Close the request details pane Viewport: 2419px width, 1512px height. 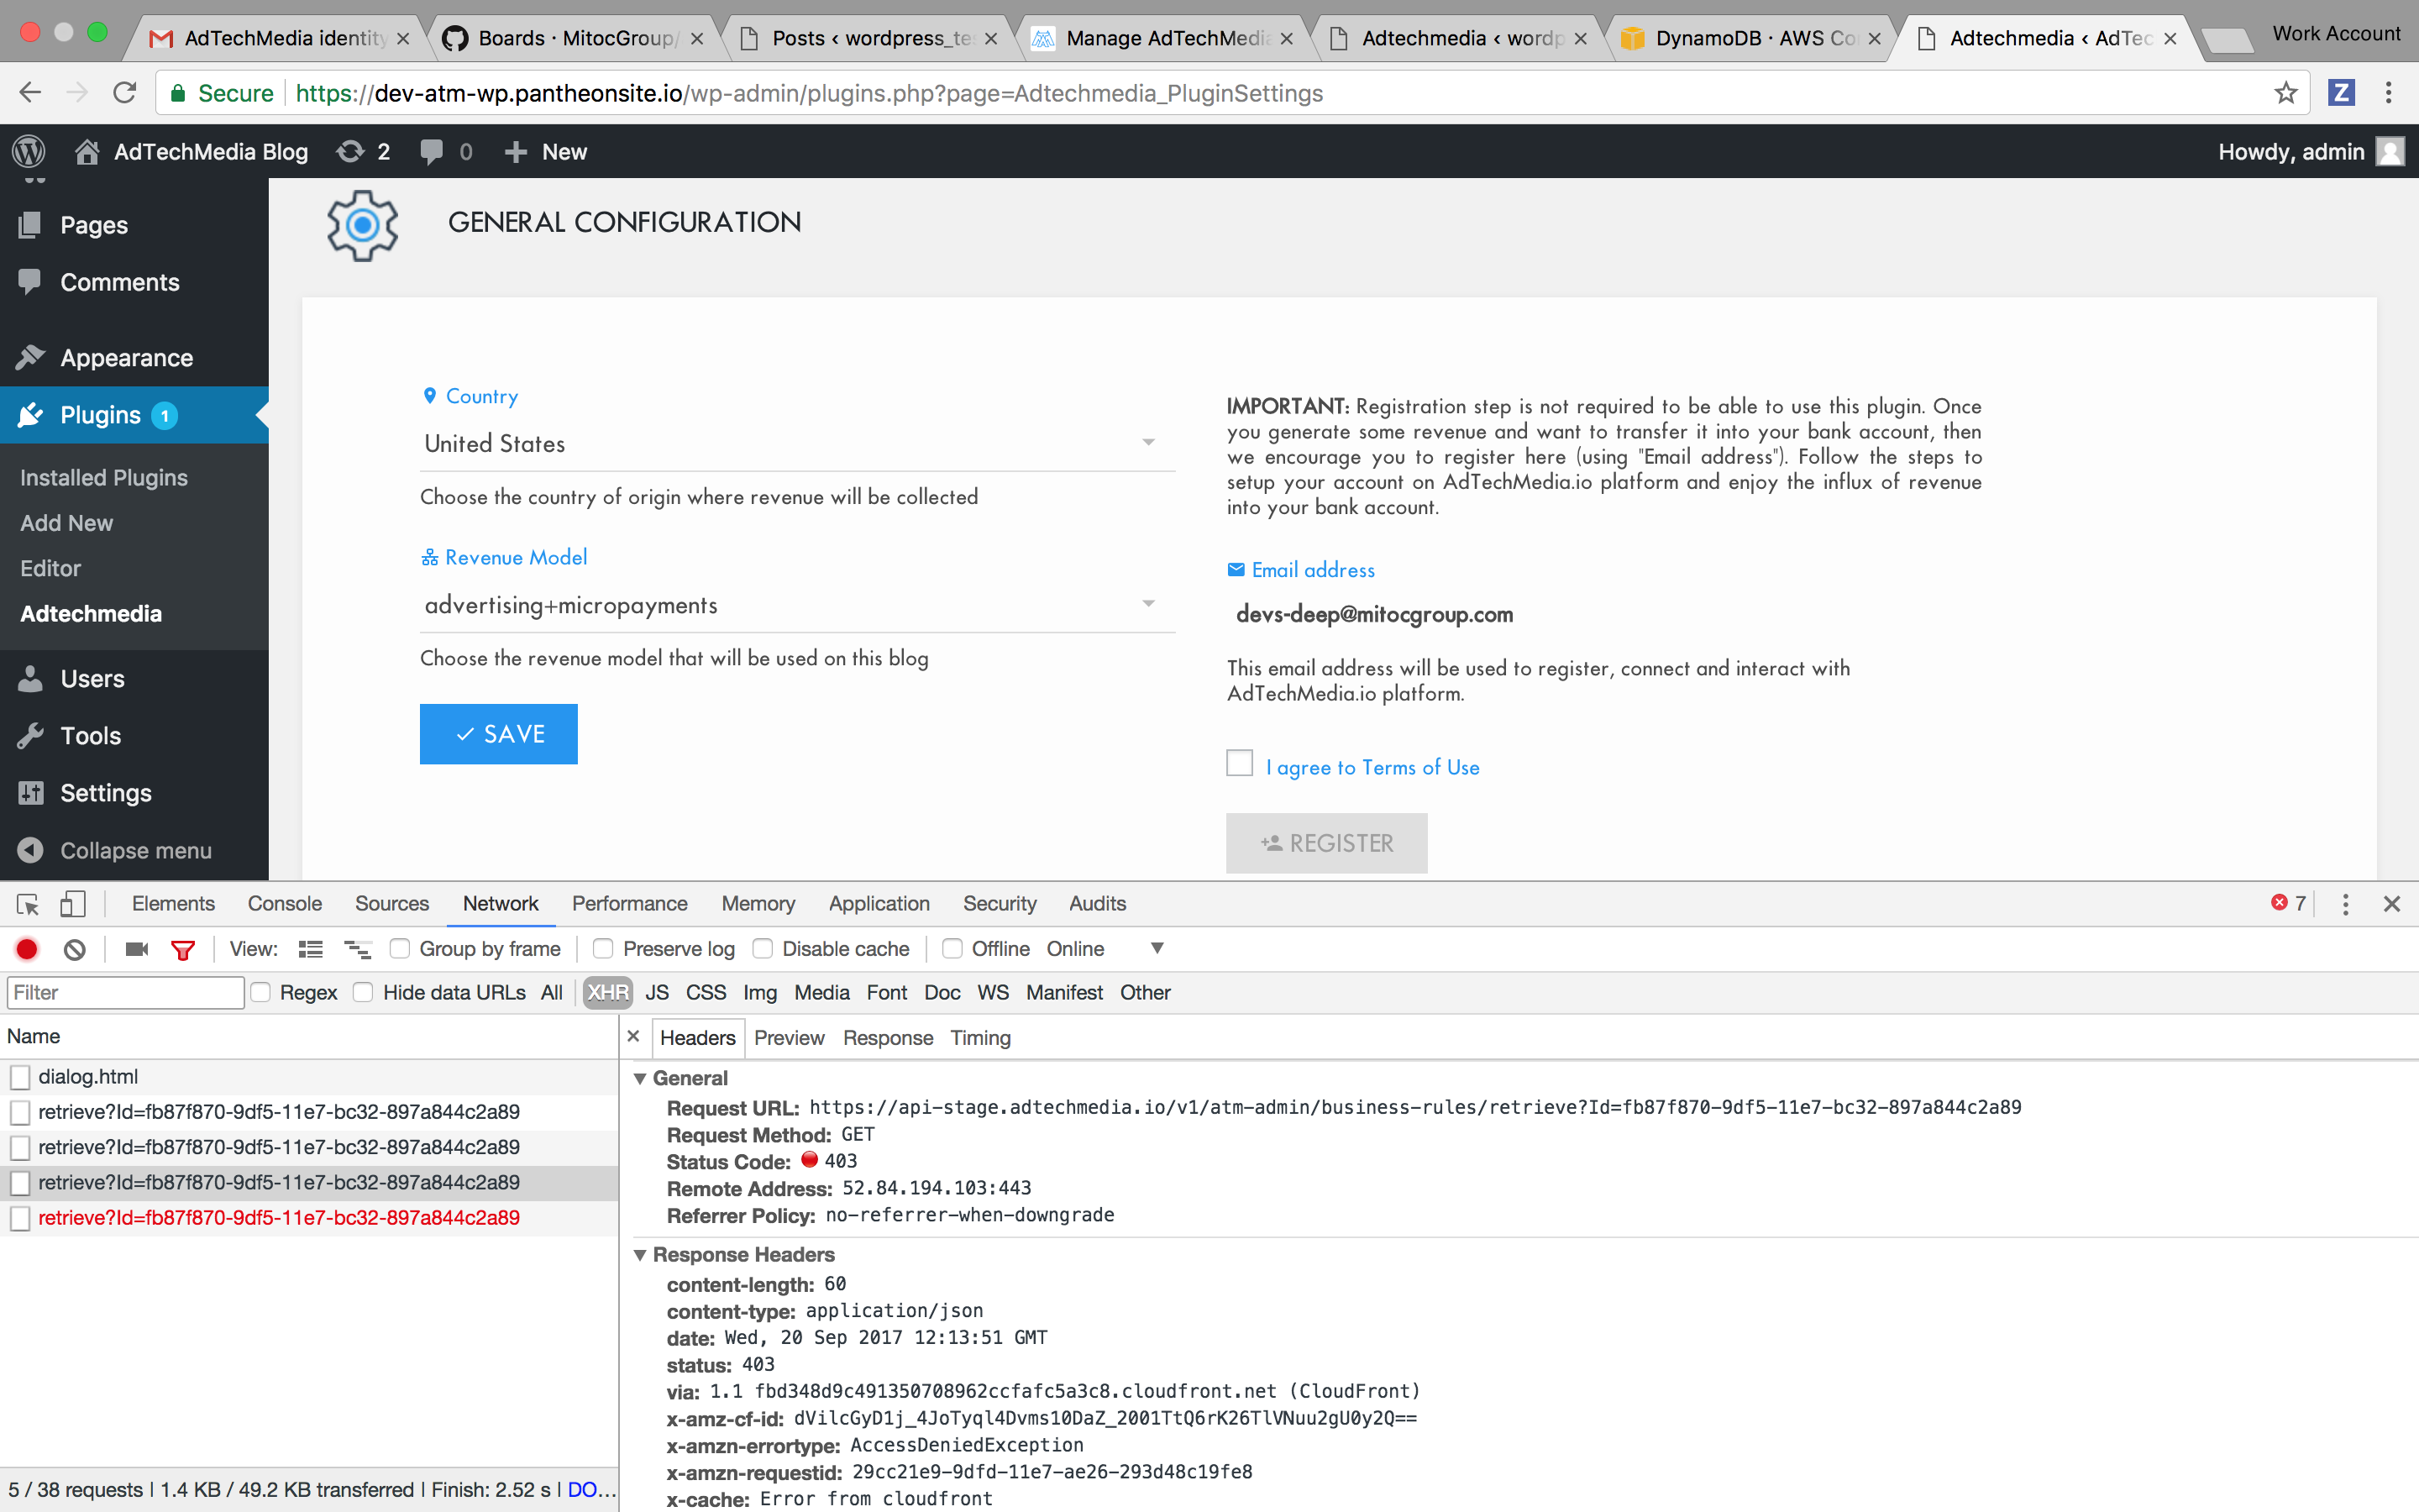[x=632, y=1036]
